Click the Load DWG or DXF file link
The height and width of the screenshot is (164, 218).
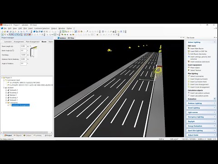198,51
